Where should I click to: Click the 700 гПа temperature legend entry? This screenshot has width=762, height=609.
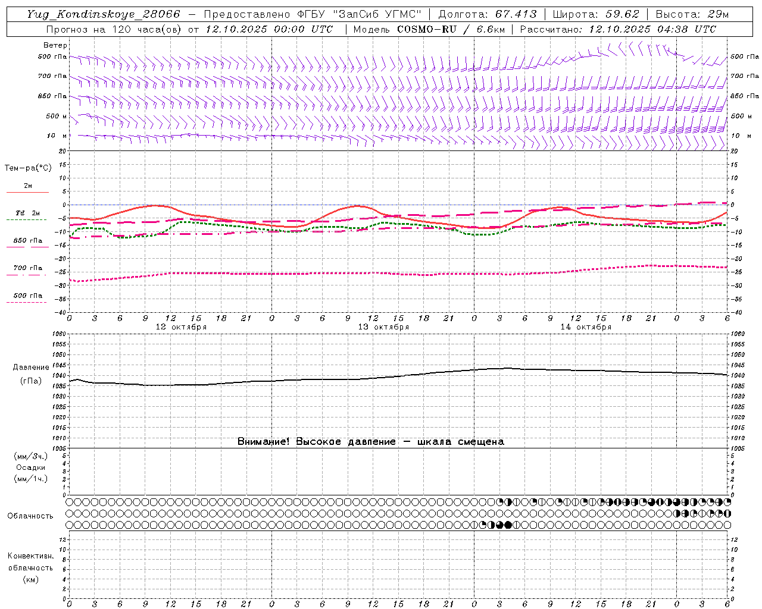point(28,268)
